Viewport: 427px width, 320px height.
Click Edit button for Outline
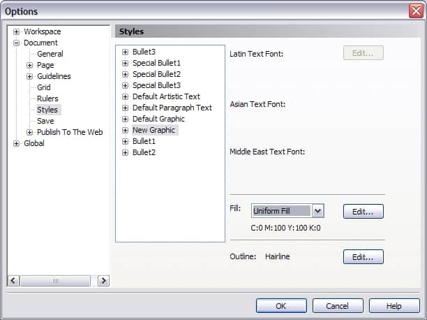pyautogui.click(x=363, y=257)
